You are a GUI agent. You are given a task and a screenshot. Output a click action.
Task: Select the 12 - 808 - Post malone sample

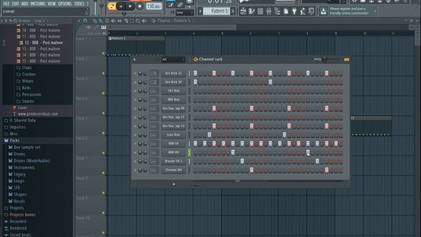coord(43,43)
